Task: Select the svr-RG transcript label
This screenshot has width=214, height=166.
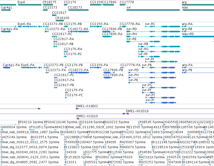Action: (x=143, y=49)
